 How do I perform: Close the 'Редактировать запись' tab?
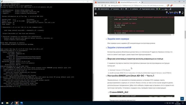click(x=116, y=2)
